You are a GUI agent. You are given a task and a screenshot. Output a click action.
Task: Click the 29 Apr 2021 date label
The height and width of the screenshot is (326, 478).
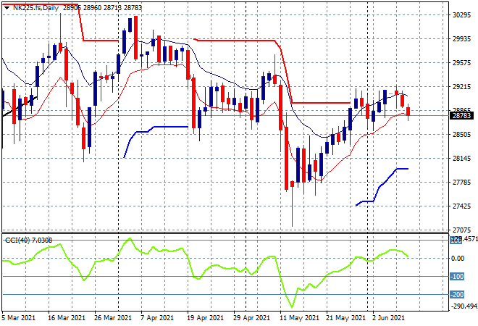coord(252,318)
